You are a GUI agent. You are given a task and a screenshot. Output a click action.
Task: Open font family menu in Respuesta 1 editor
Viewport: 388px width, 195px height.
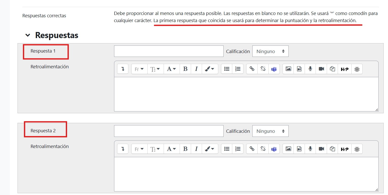(139, 69)
